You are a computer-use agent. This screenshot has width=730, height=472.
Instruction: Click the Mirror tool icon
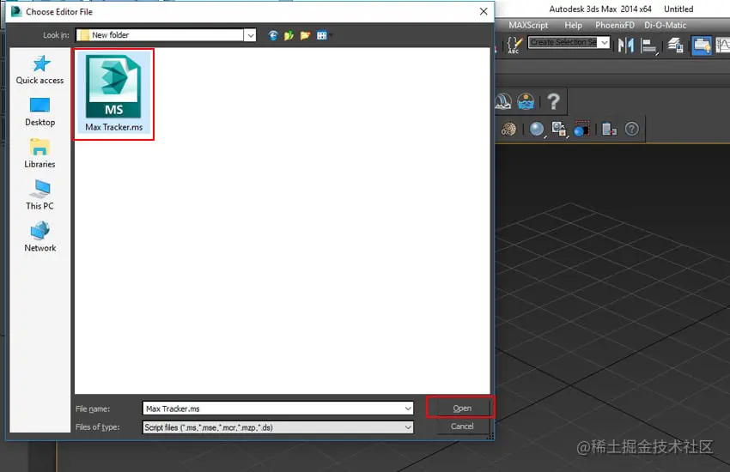pyautogui.click(x=626, y=45)
